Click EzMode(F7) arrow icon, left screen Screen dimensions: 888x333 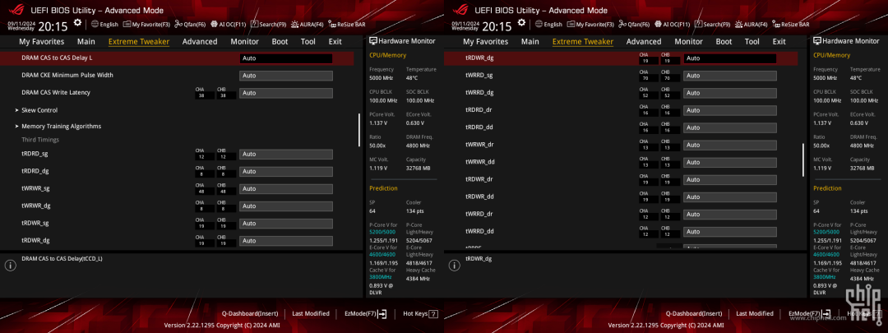382,314
